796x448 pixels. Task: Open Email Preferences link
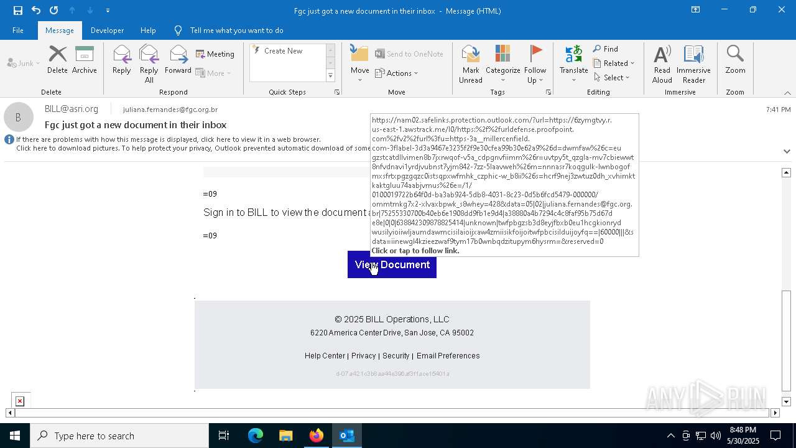(x=448, y=356)
